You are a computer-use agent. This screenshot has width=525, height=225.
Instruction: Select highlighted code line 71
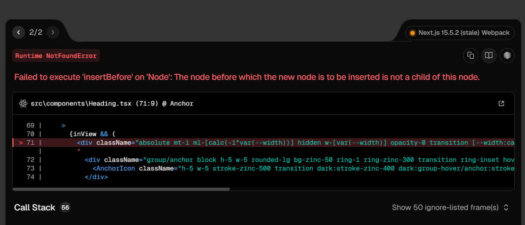pyautogui.click(x=258, y=143)
